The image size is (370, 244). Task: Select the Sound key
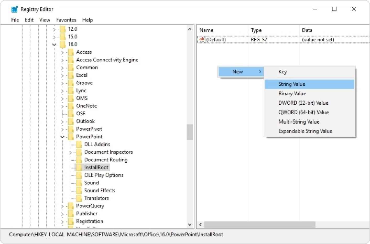point(91,183)
